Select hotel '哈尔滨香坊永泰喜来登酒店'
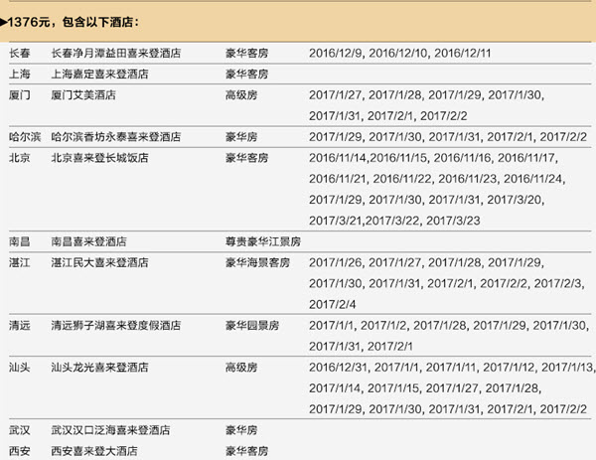The height and width of the screenshot is (460, 596). tap(116, 136)
